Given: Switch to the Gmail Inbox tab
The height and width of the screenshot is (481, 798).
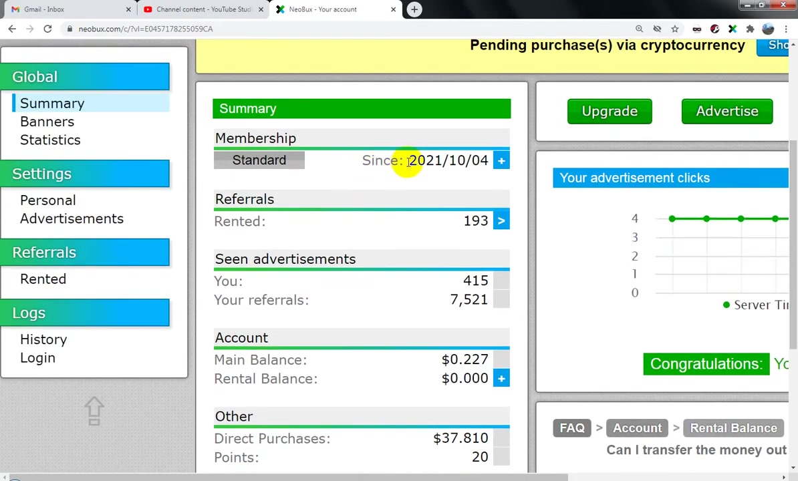Looking at the screenshot, I should tap(70, 9).
